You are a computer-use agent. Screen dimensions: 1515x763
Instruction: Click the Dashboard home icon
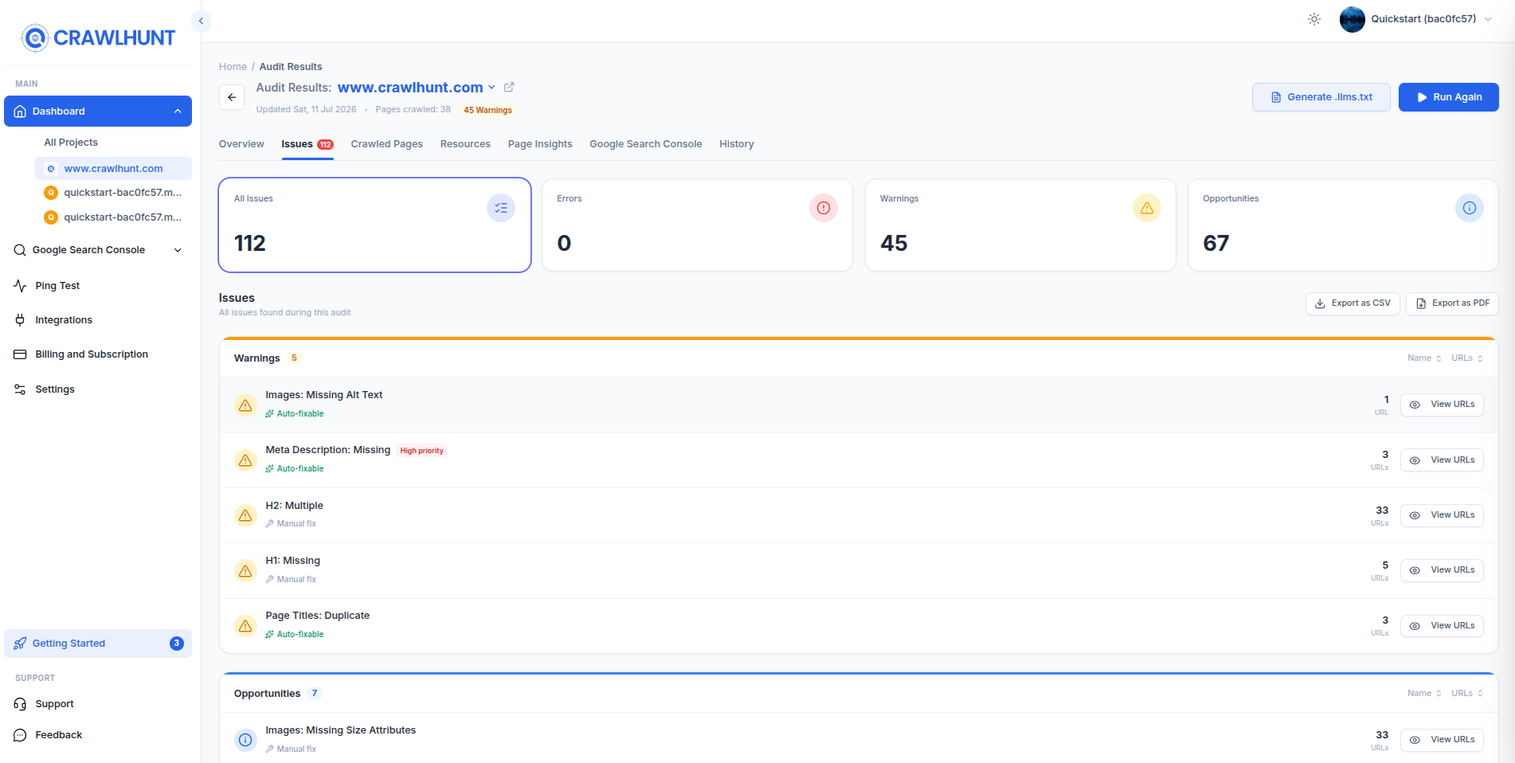pos(20,112)
